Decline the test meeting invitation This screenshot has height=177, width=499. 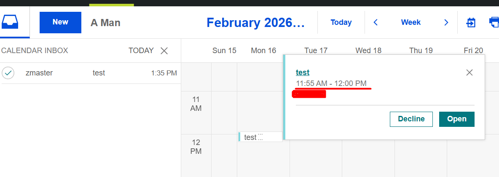[411, 119]
